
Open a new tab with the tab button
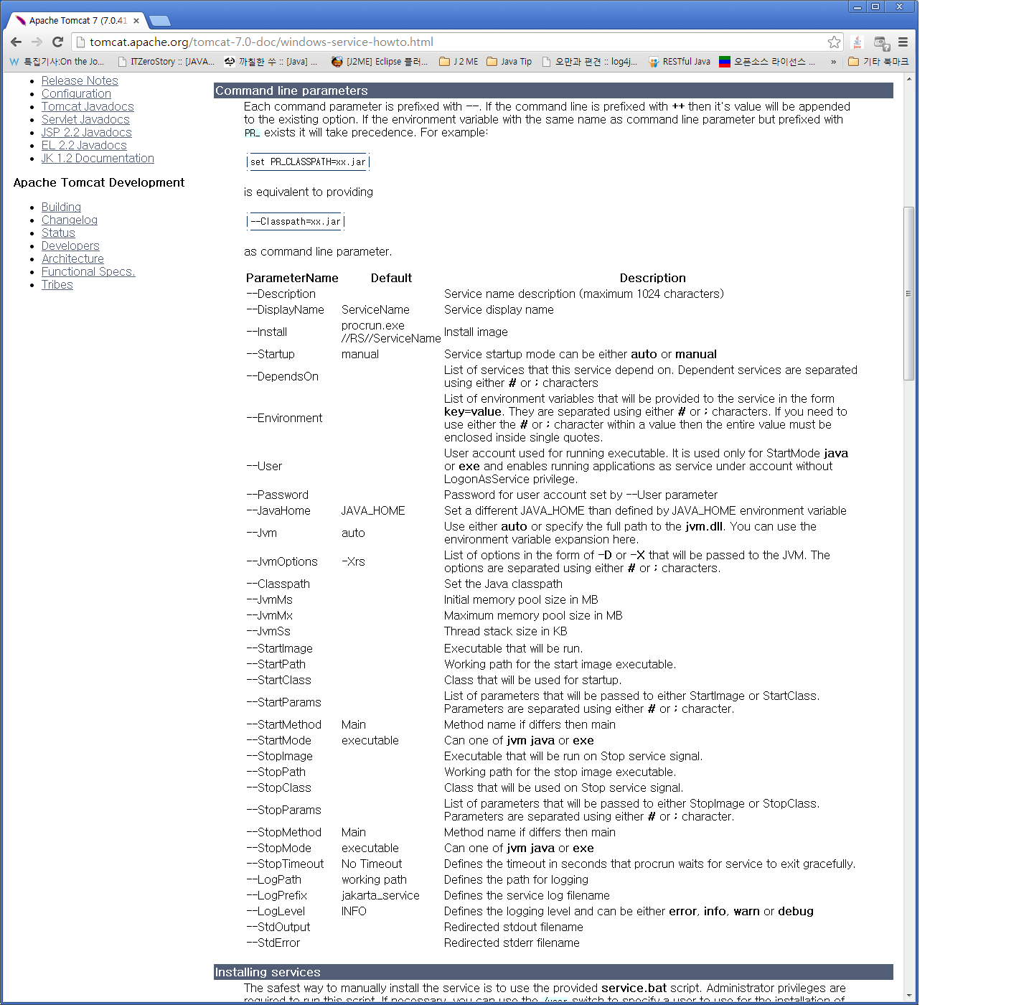(159, 21)
